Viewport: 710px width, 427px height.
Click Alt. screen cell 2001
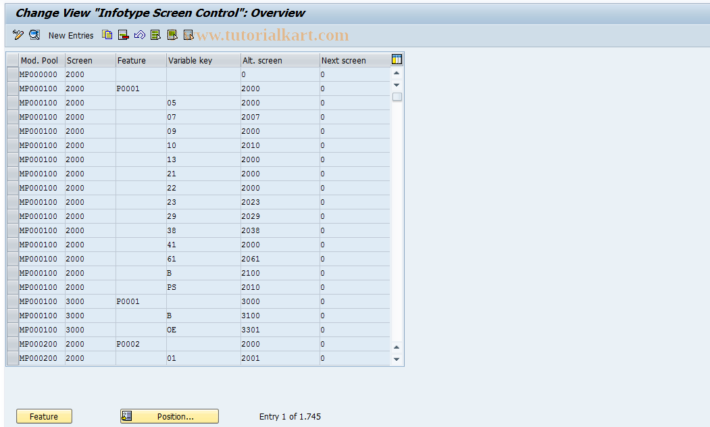(280, 358)
